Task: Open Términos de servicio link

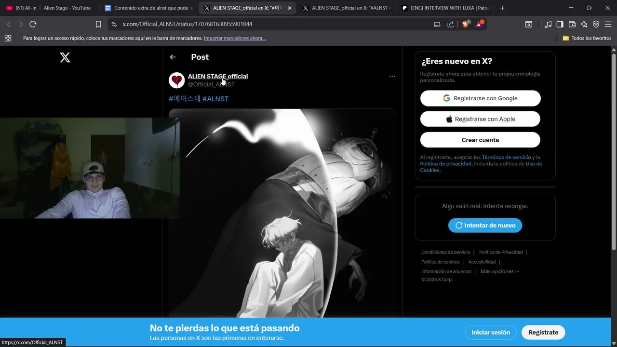Action: click(x=506, y=157)
